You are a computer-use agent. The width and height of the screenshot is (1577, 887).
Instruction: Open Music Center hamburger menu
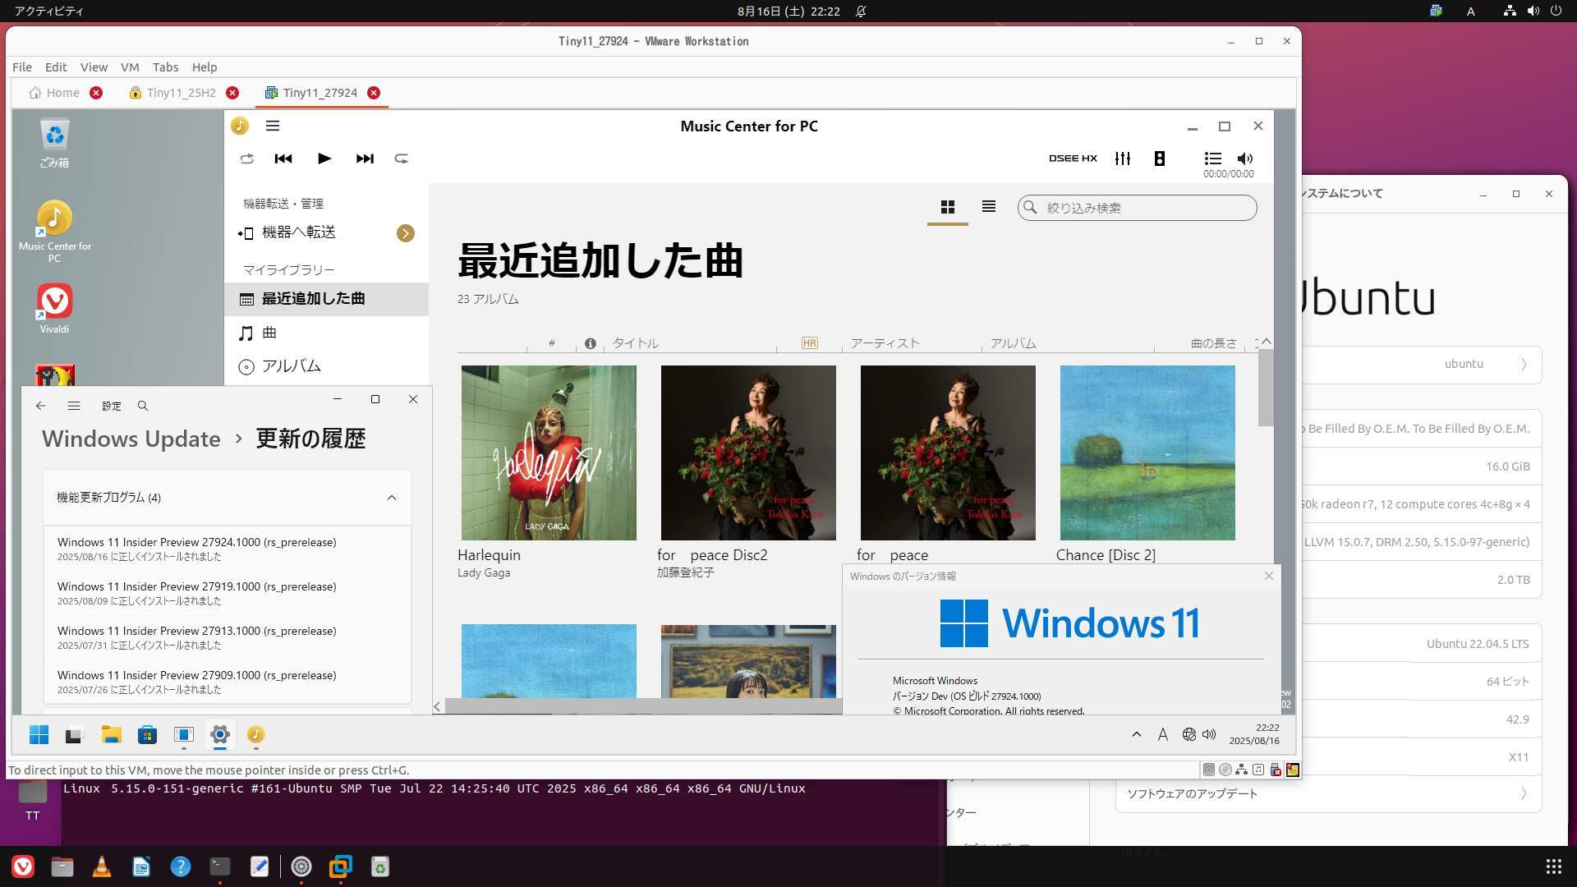click(273, 126)
